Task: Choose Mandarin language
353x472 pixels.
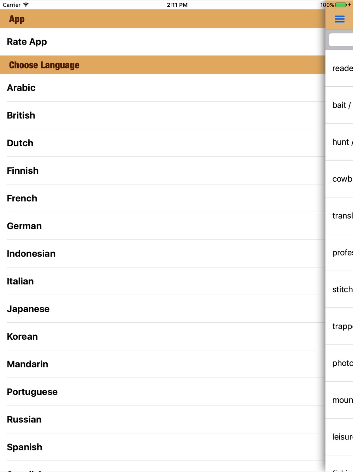Action: 162,364
